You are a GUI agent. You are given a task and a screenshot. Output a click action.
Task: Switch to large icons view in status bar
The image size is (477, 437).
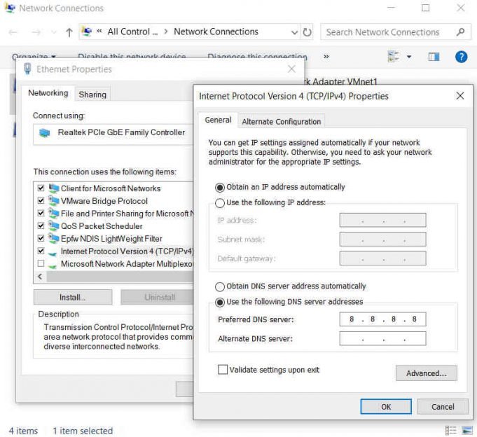(x=467, y=430)
